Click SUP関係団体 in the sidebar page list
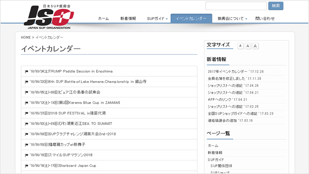 [221, 166]
